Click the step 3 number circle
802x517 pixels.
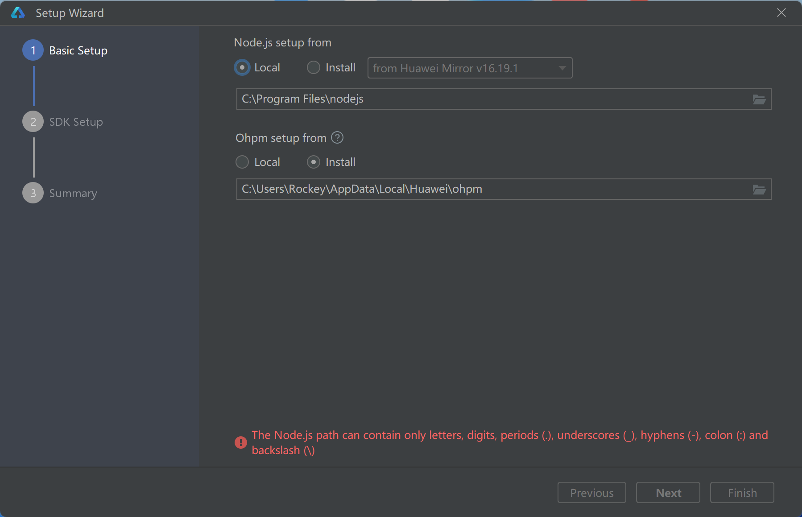coord(33,193)
